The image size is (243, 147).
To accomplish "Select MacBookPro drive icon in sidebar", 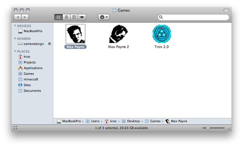I will (20, 31).
